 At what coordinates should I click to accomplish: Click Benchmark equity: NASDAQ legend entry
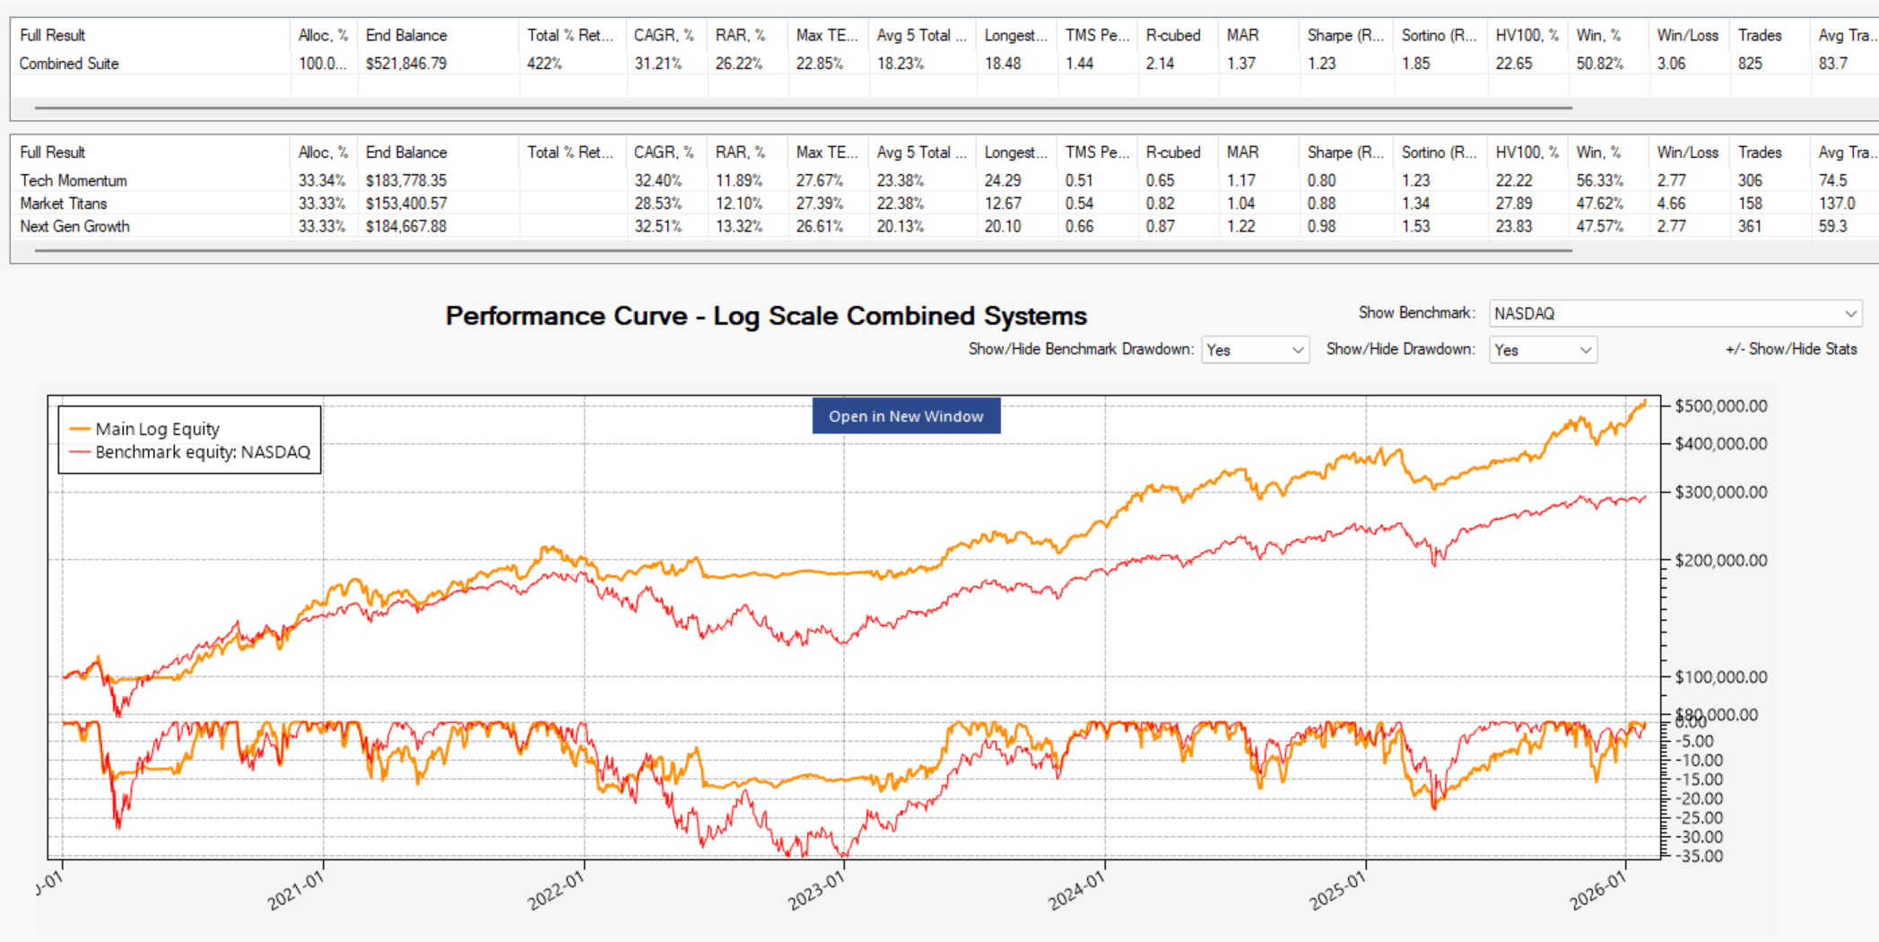(x=202, y=452)
